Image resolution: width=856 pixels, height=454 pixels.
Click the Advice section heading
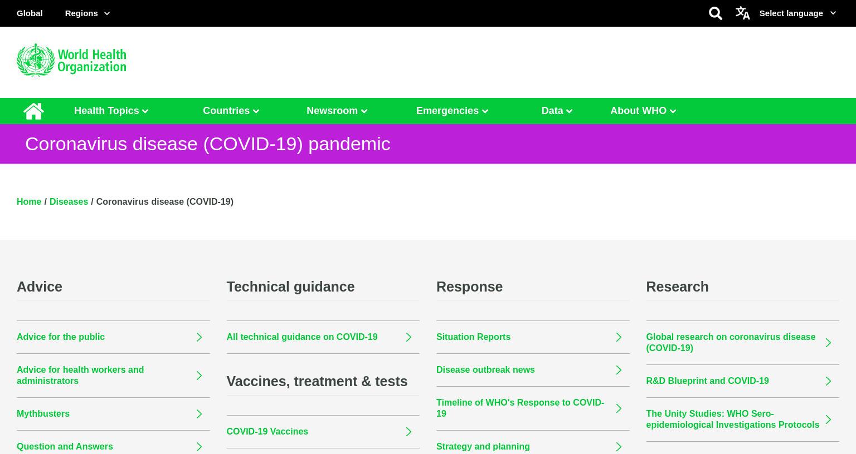click(x=40, y=287)
